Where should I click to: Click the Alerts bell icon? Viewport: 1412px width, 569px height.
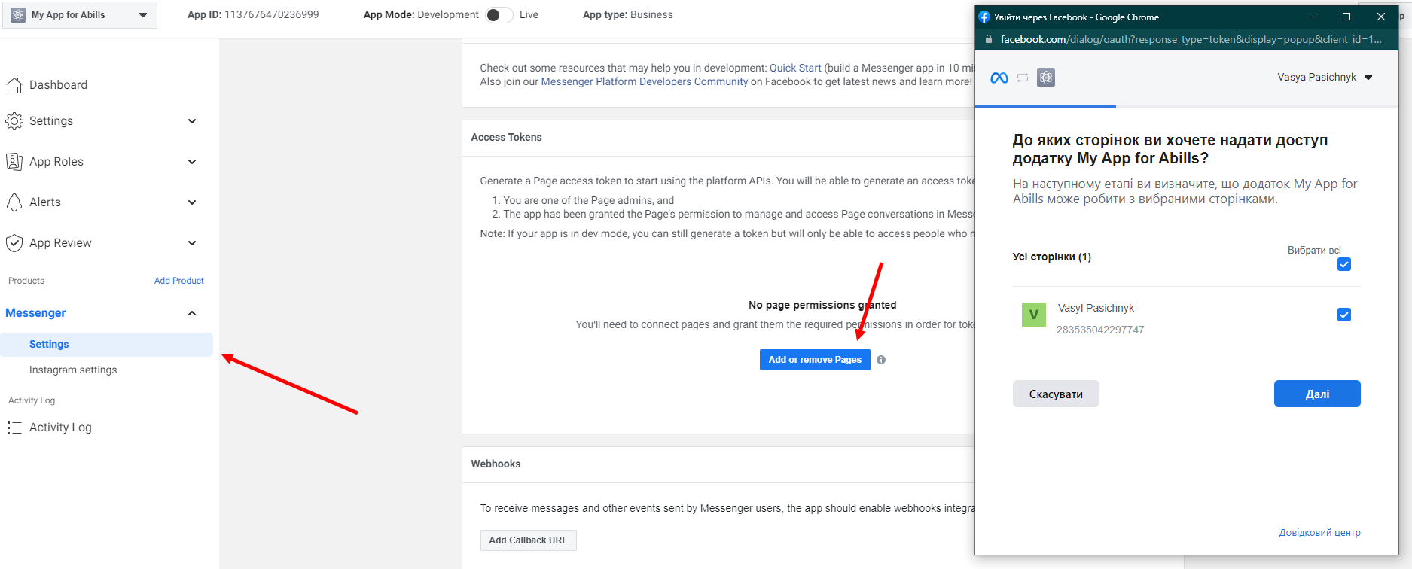(14, 202)
